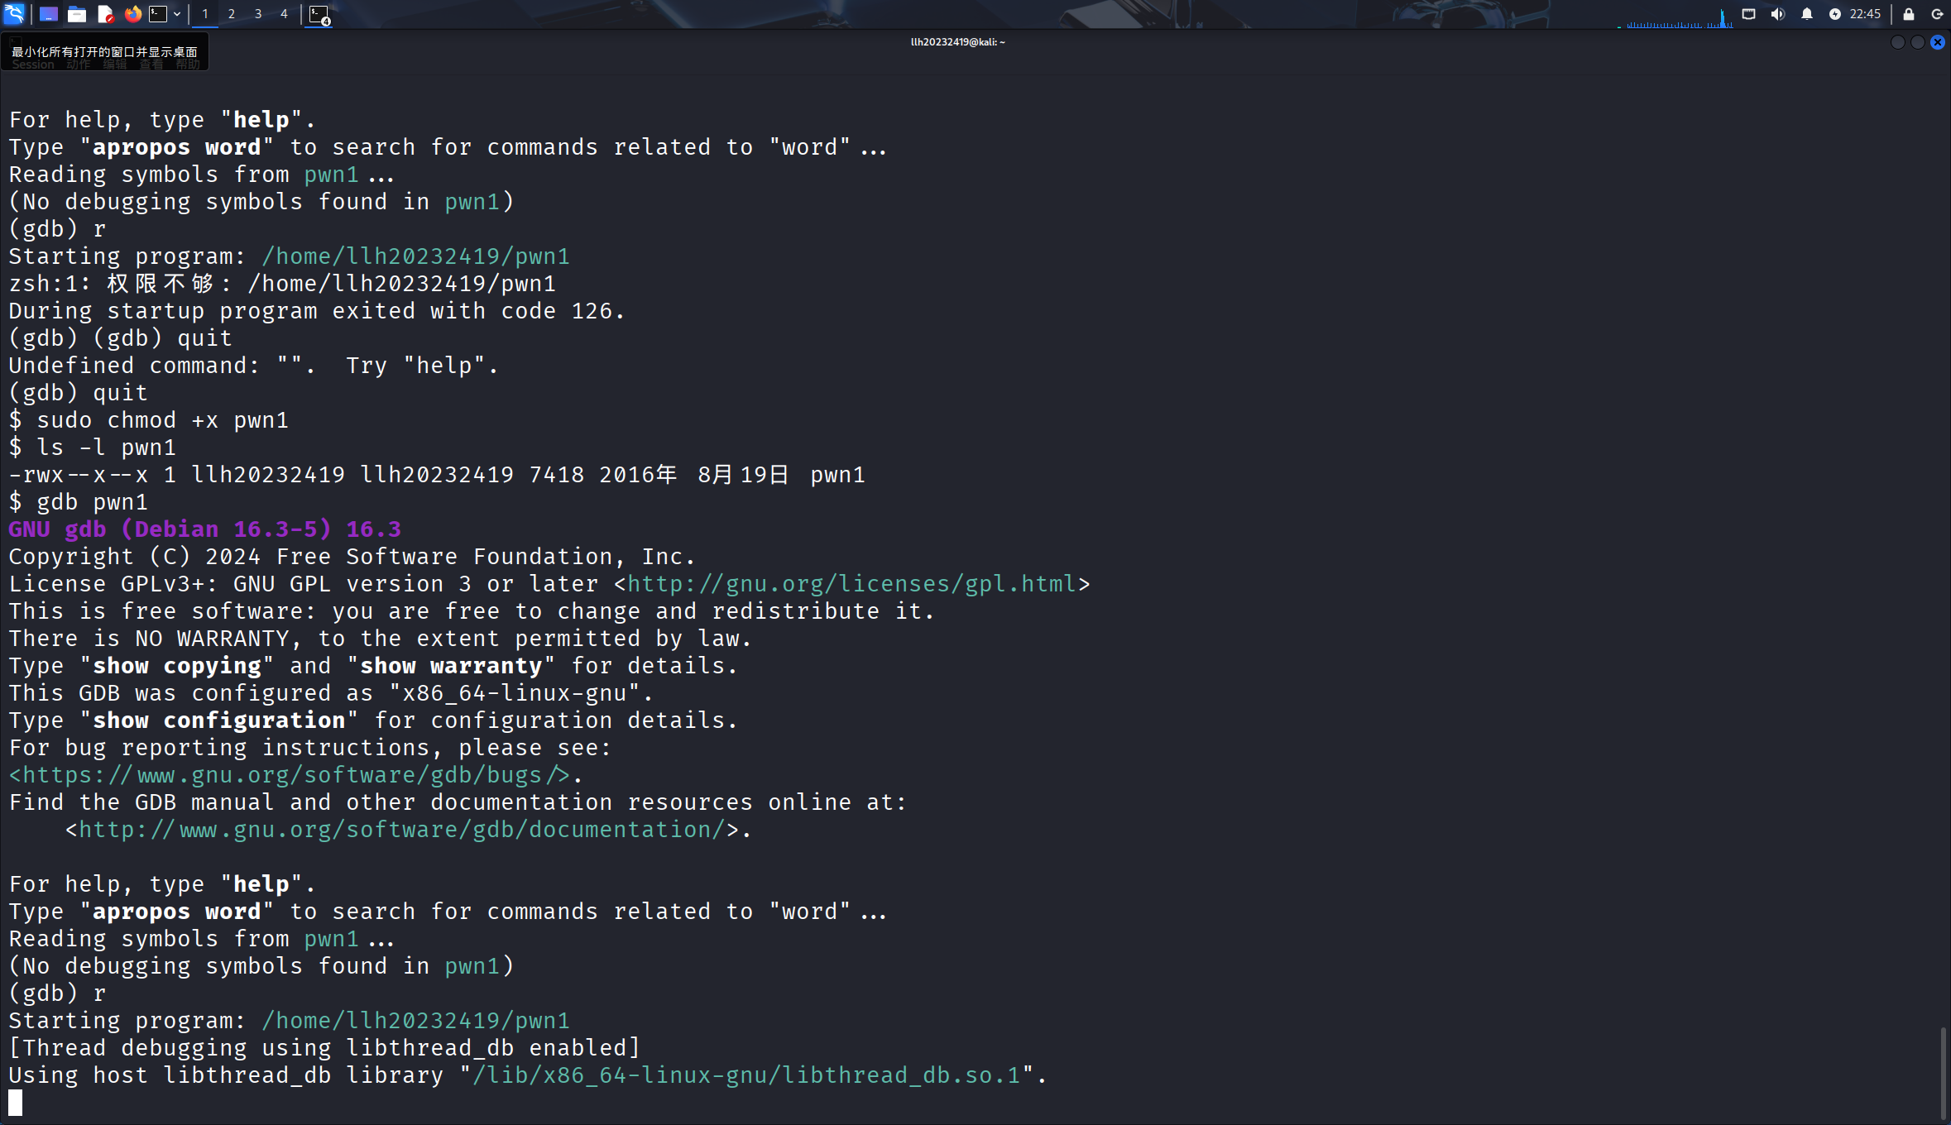Select the grouped terminal windows taskbar button
The width and height of the screenshot is (1951, 1125).
[319, 14]
